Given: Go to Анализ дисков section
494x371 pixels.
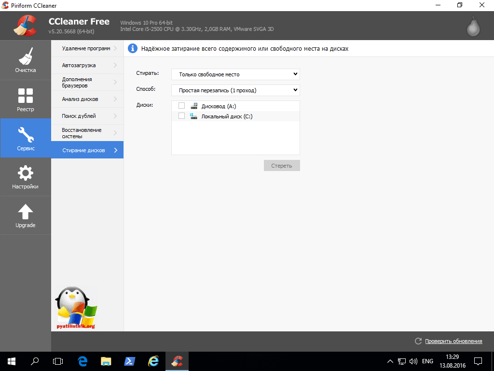Looking at the screenshot, I should (x=87, y=99).
